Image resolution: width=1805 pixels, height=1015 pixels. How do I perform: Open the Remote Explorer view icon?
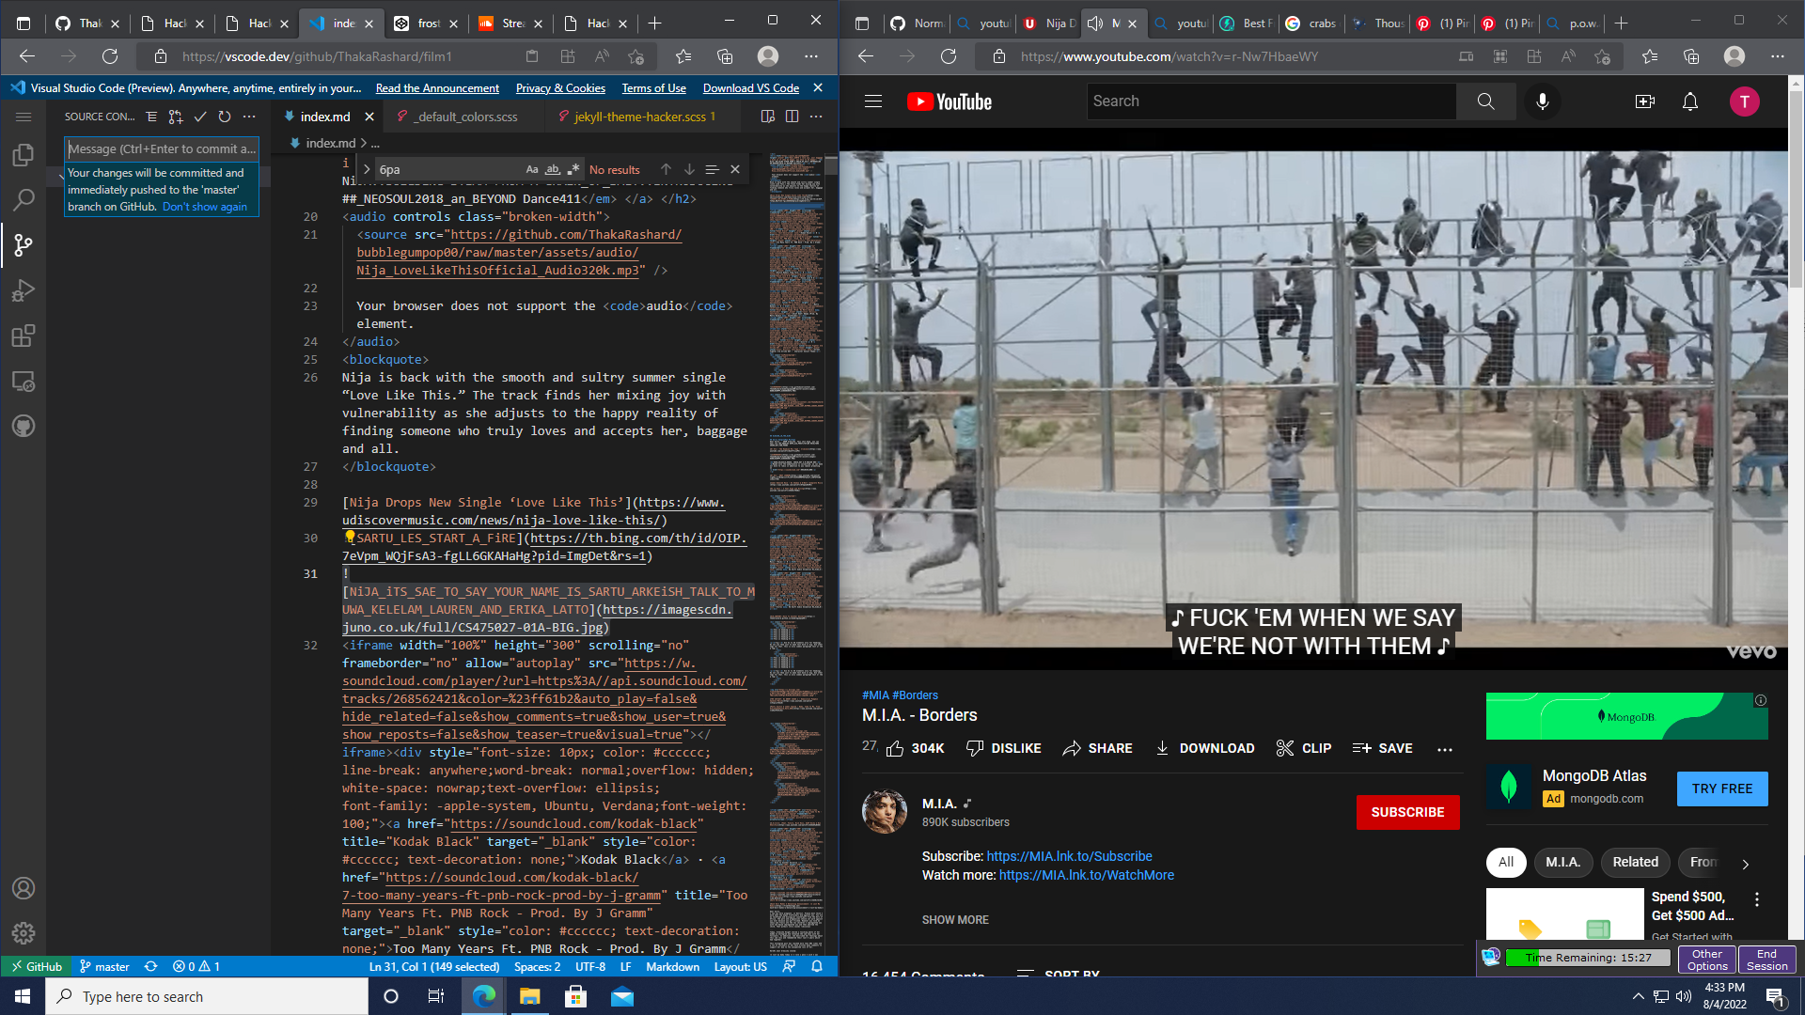24,381
